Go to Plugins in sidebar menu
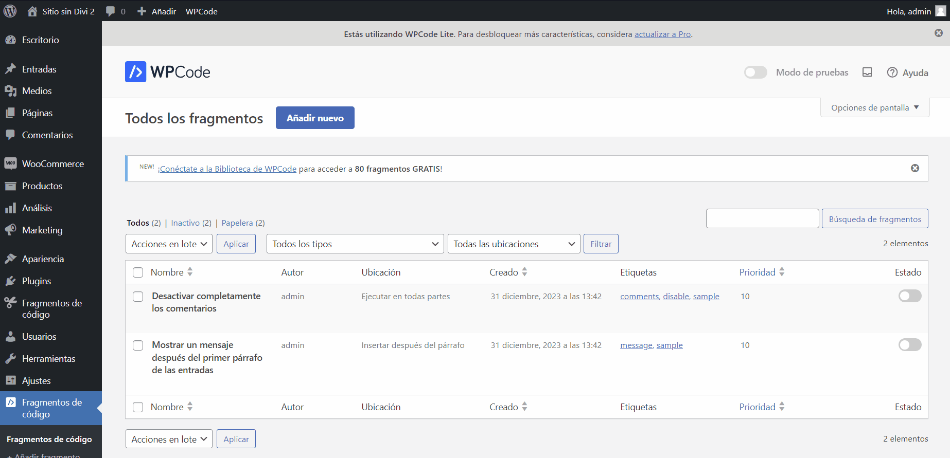The image size is (950, 458). coord(36,281)
